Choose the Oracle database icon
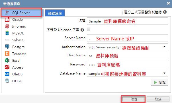 coord(7,19)
